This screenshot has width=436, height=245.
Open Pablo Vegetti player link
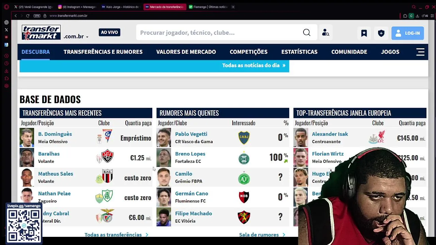[191, 134]
